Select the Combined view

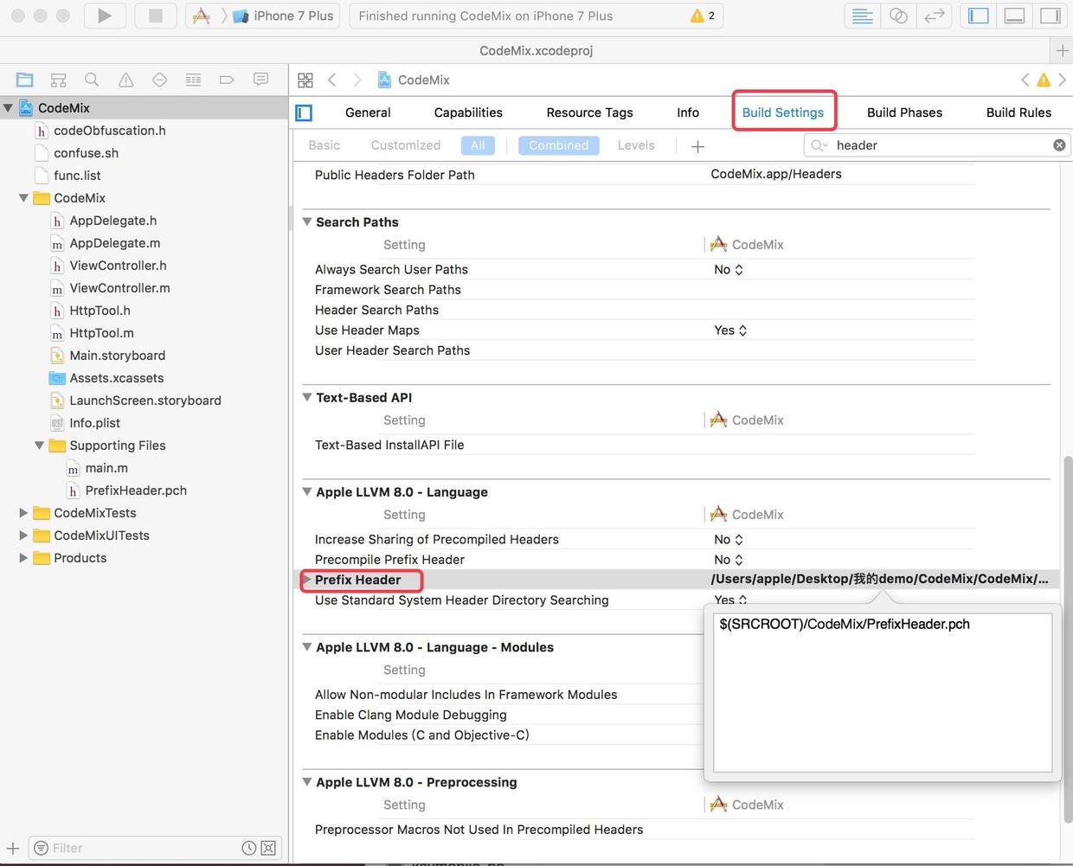[x=558, y=145]
